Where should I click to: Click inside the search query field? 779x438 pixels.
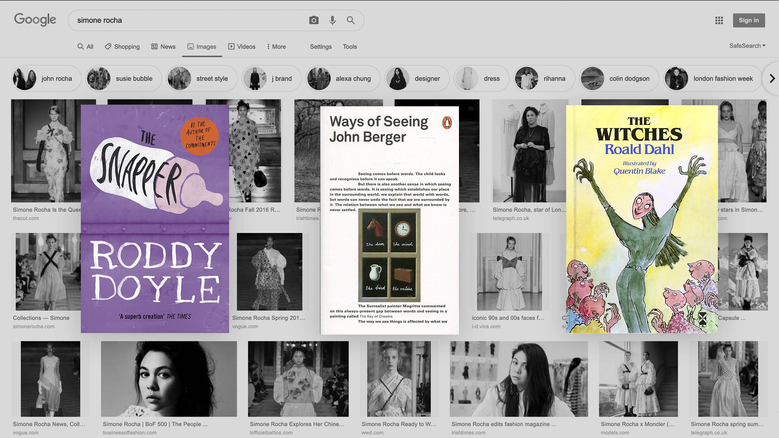[x=195, y=20]
